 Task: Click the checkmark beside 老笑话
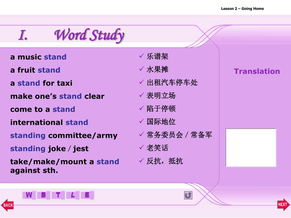tap(142, 147)
